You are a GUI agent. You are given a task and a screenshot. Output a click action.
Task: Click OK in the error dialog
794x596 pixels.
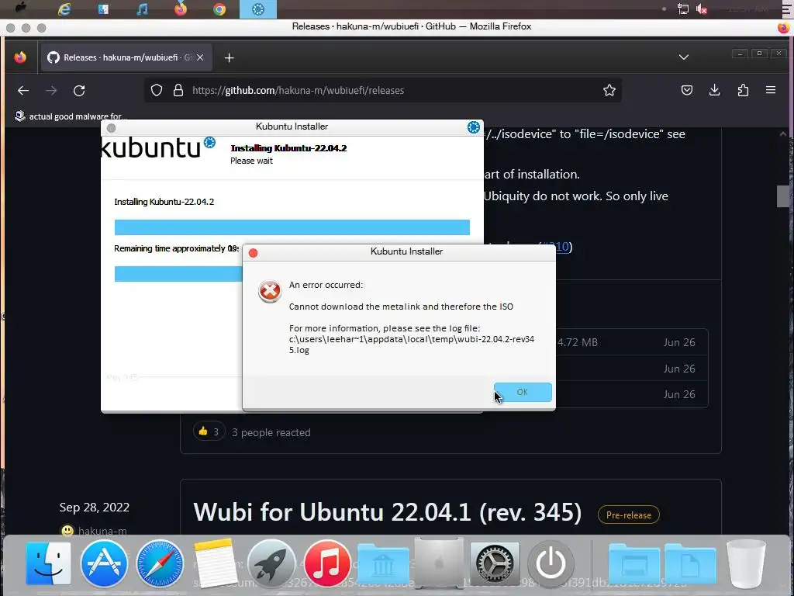point(523,392)
